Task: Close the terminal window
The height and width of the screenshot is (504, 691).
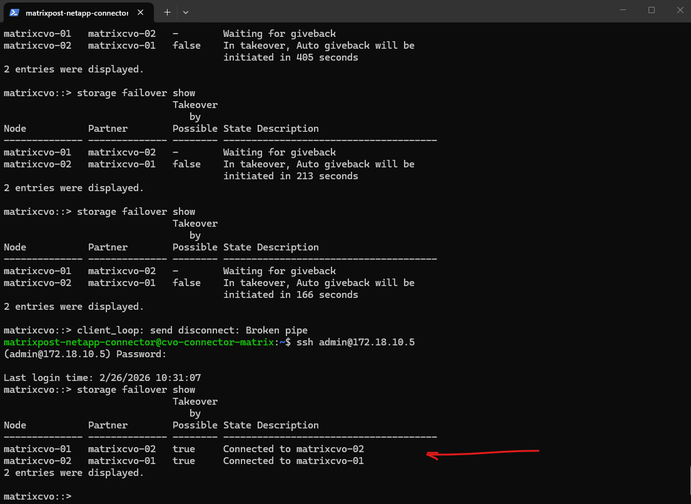Action: [680, 10]
